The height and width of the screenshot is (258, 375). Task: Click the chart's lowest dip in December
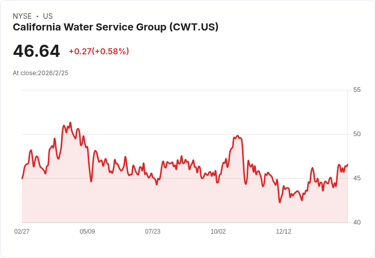pyautogui.click(x=280, y=202)
